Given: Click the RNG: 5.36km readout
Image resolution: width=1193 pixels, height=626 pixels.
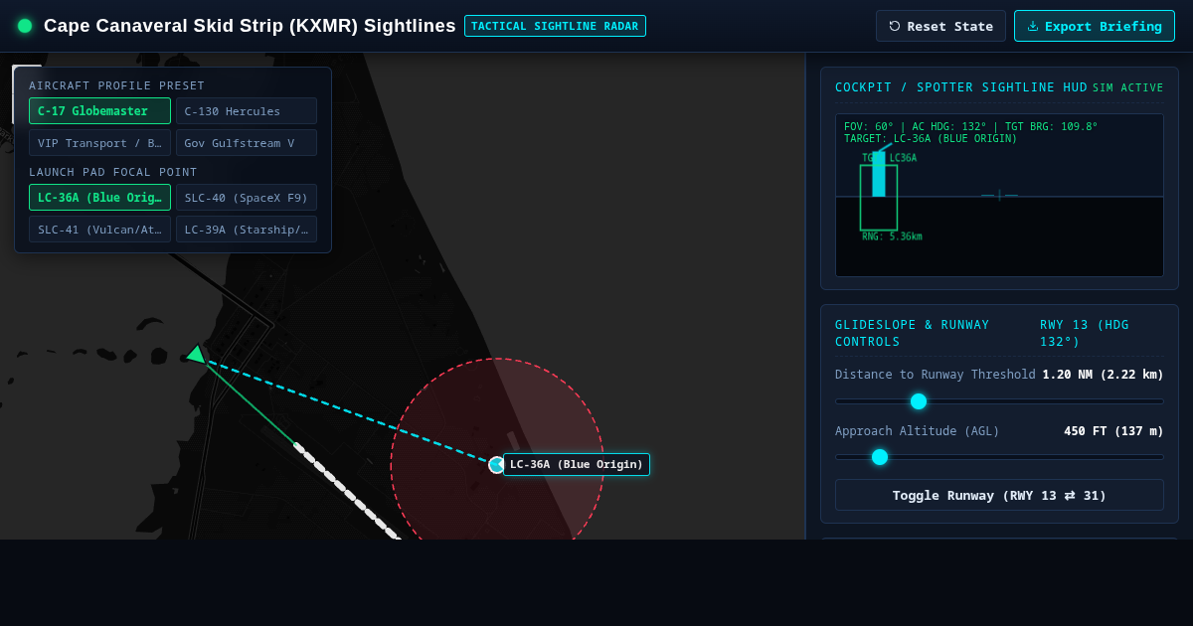Looking at the screenshot, I should [x=892, y=236].
